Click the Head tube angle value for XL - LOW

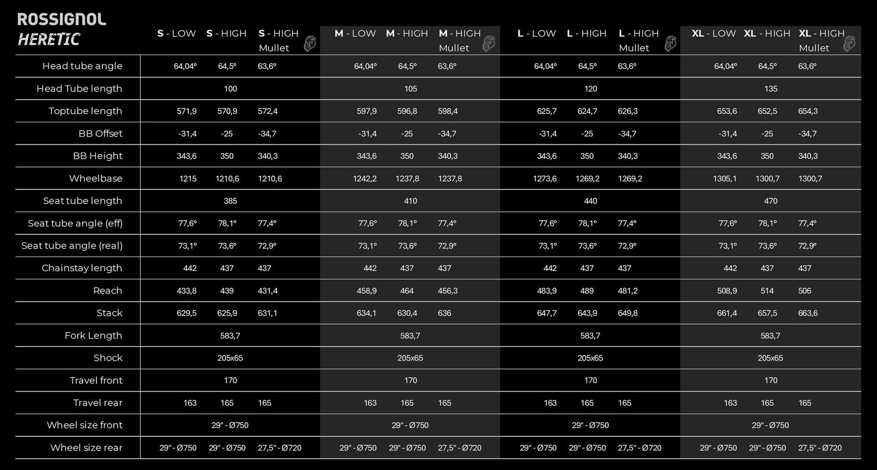tap(726, 66)
